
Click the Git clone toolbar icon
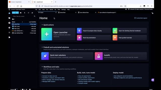32,13
